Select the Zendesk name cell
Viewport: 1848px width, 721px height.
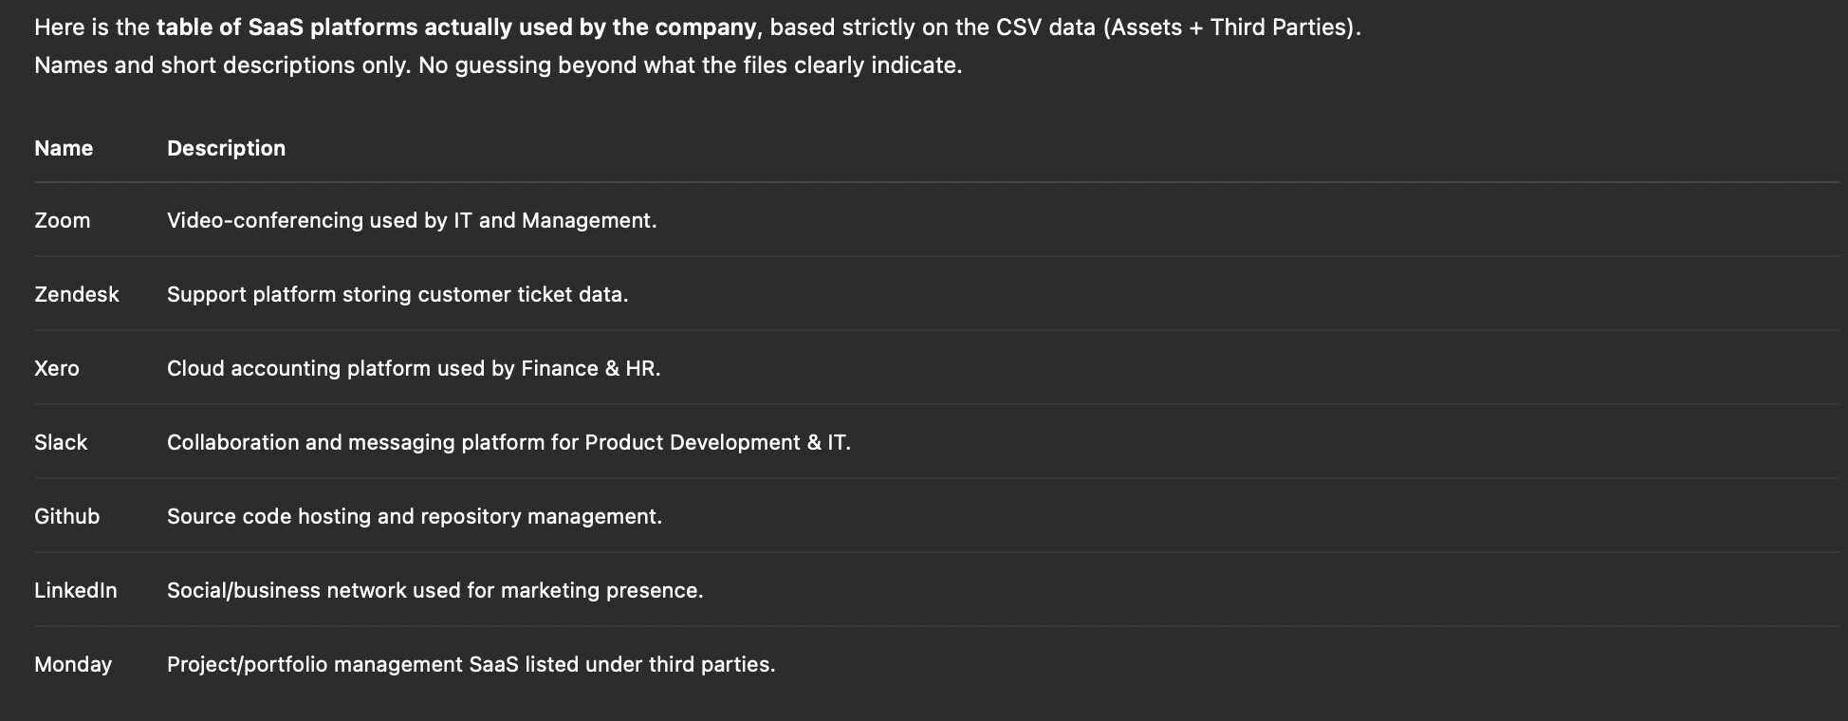point(77,294)
